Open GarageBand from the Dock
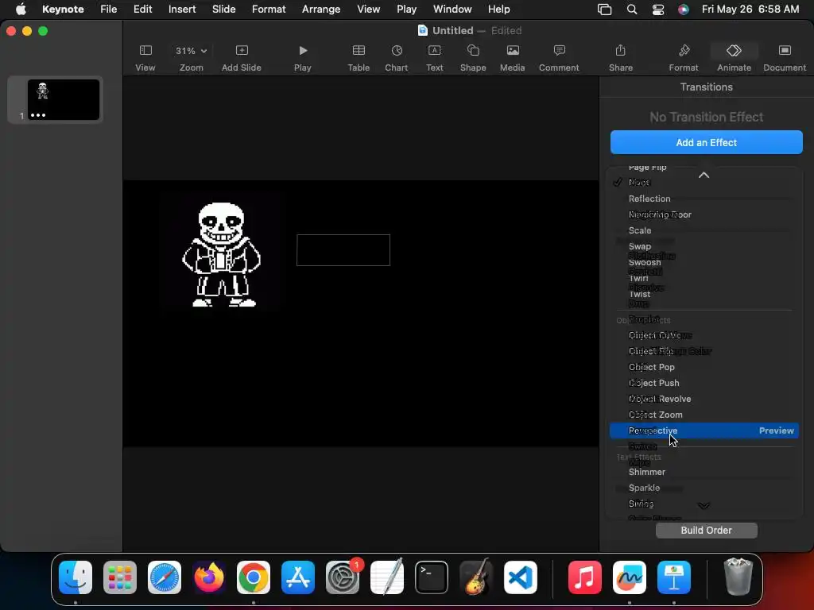The width and height of the screenshot is (814, 610). tap(476, 577)
